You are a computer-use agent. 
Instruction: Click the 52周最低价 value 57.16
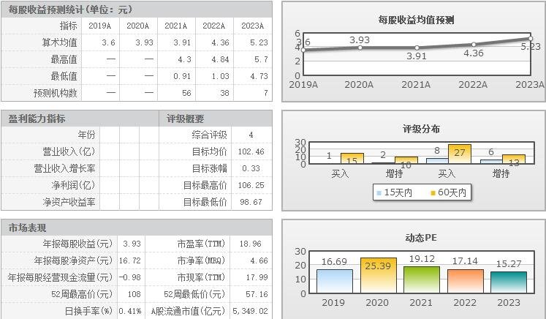point(257,294)
